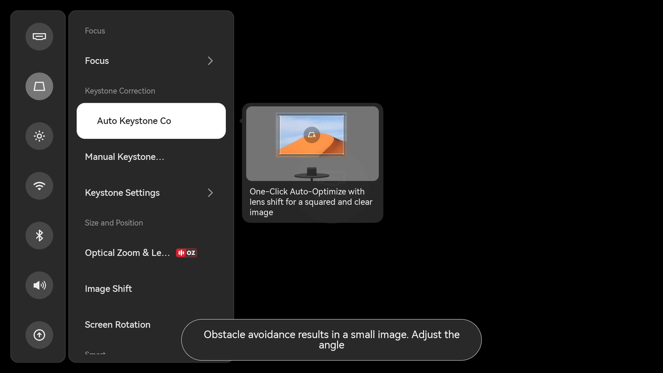Click the red OZ badge
Viewport: 663px width, 373px height.
pyautogui.click(x=186, y=253)
